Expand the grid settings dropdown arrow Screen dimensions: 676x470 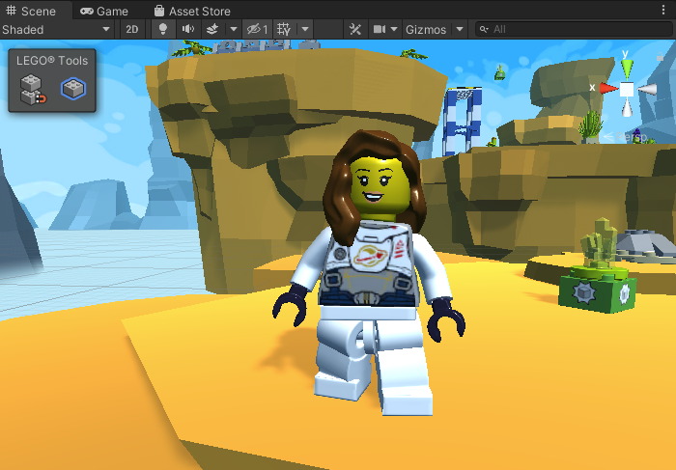[305, 29]
